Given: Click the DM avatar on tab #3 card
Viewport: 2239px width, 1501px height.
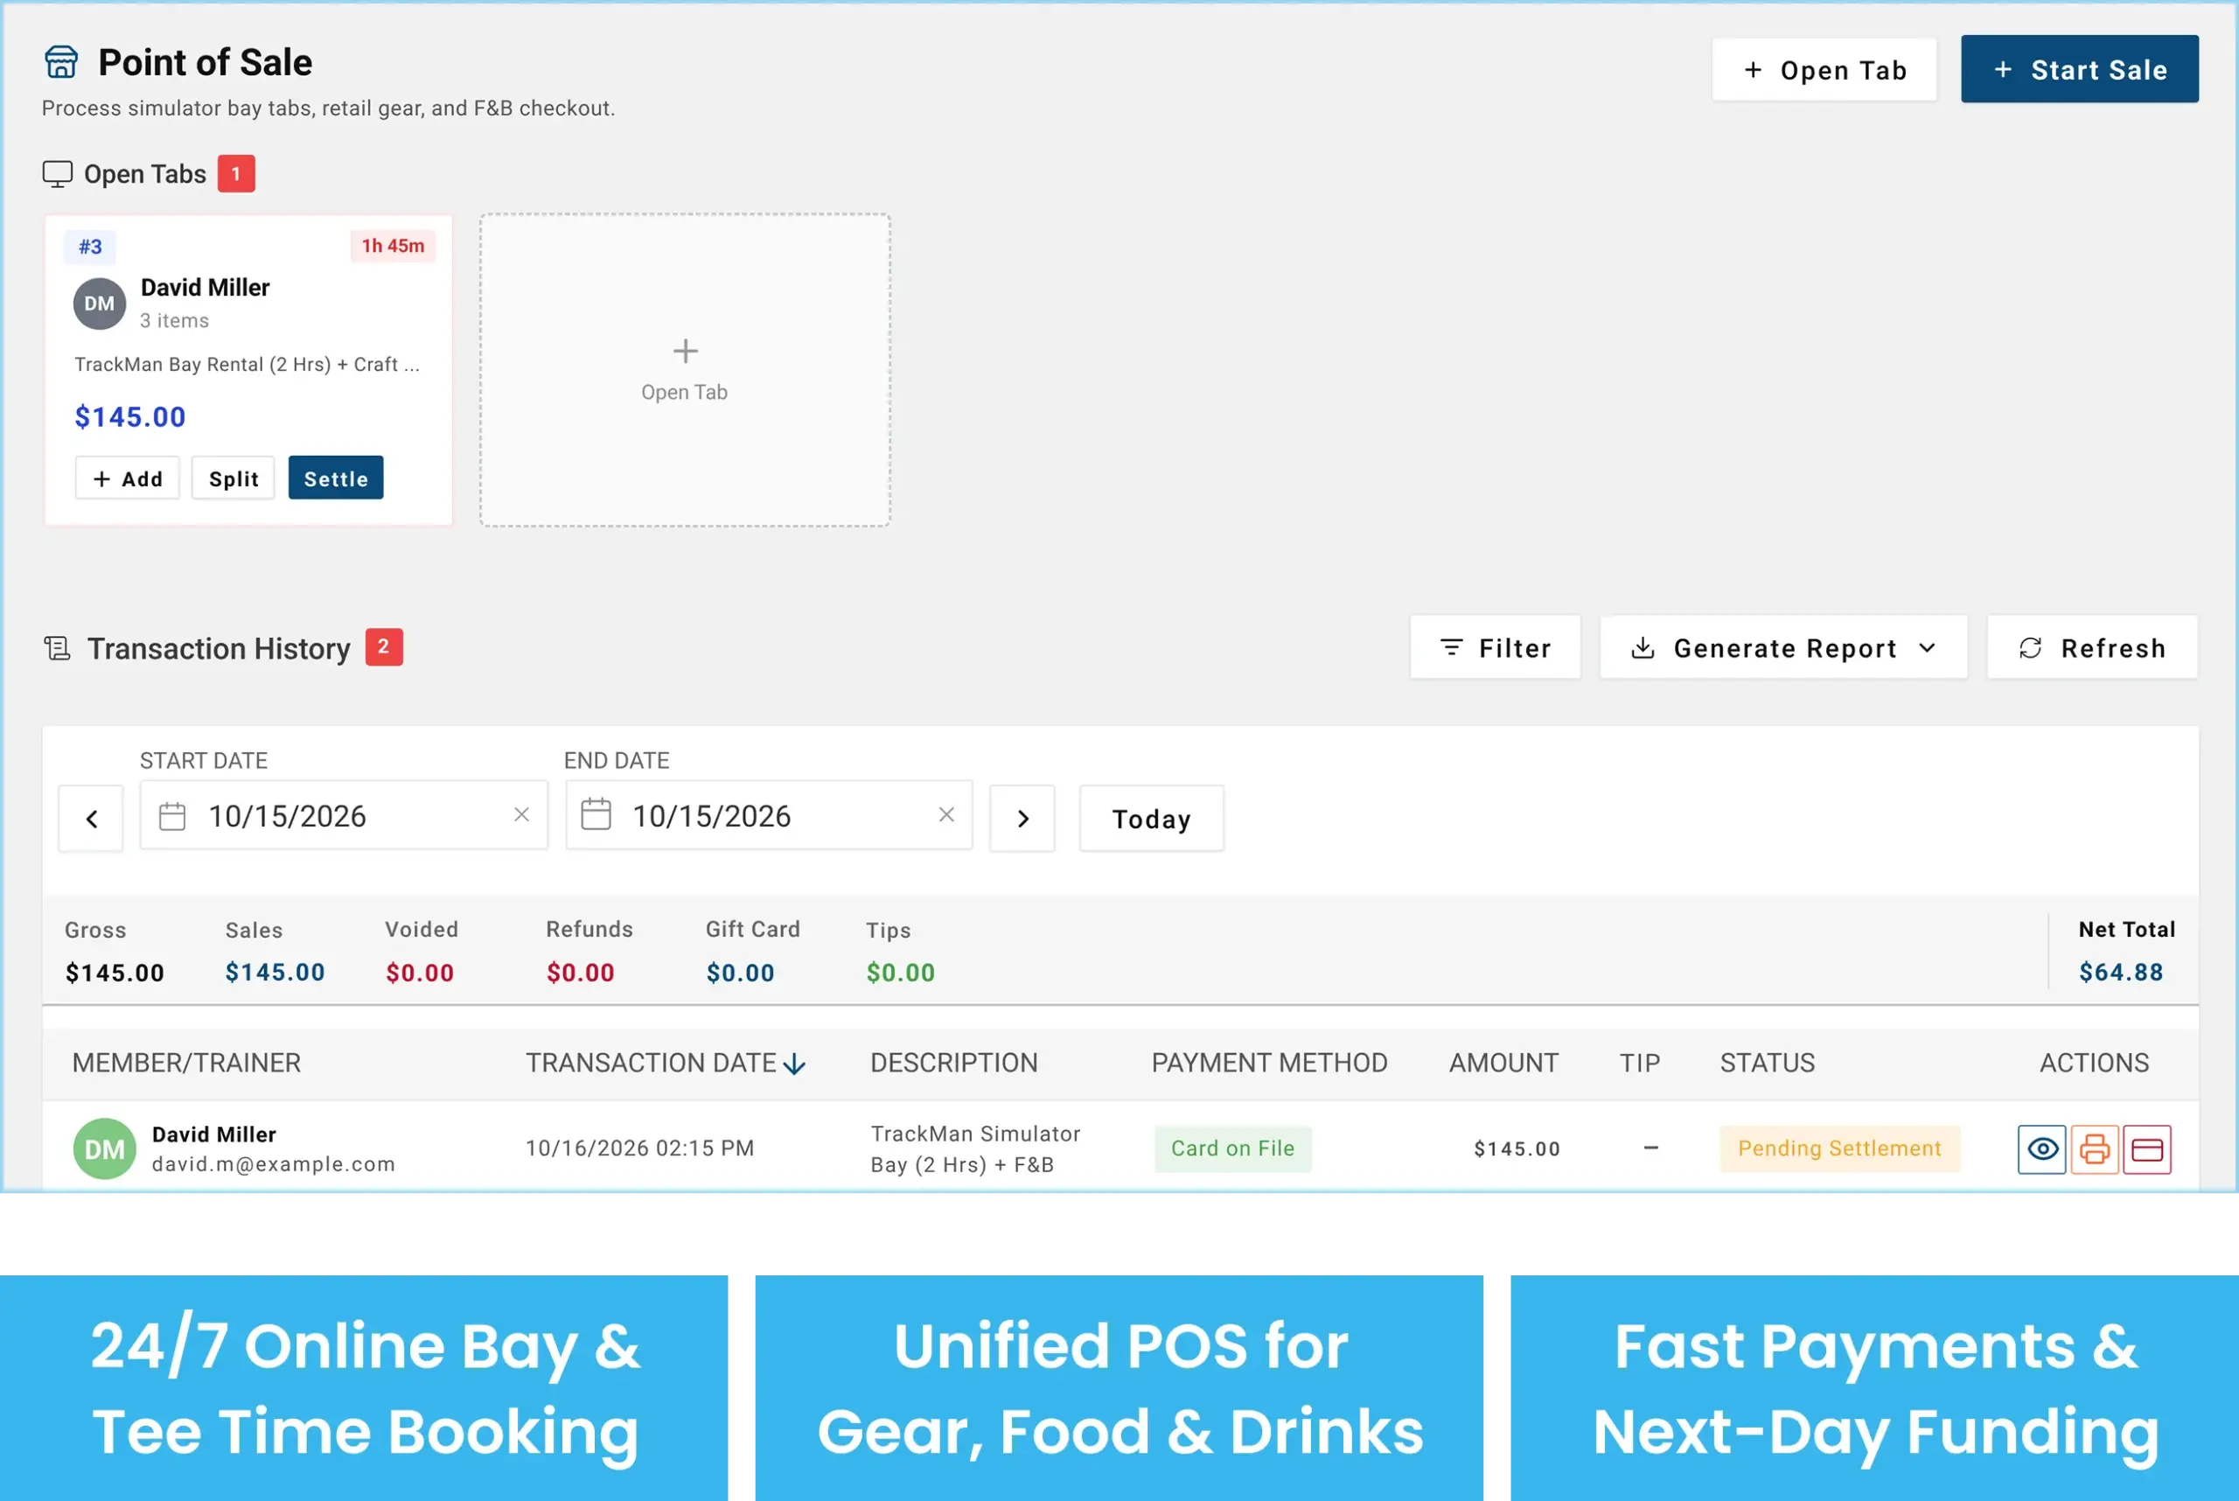Looking at the screenshot, I should pyautogui.click(x=100, y=304).
